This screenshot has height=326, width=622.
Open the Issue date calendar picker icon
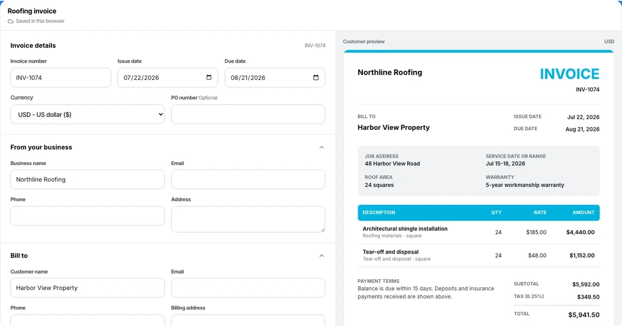[x=209, y=78]
